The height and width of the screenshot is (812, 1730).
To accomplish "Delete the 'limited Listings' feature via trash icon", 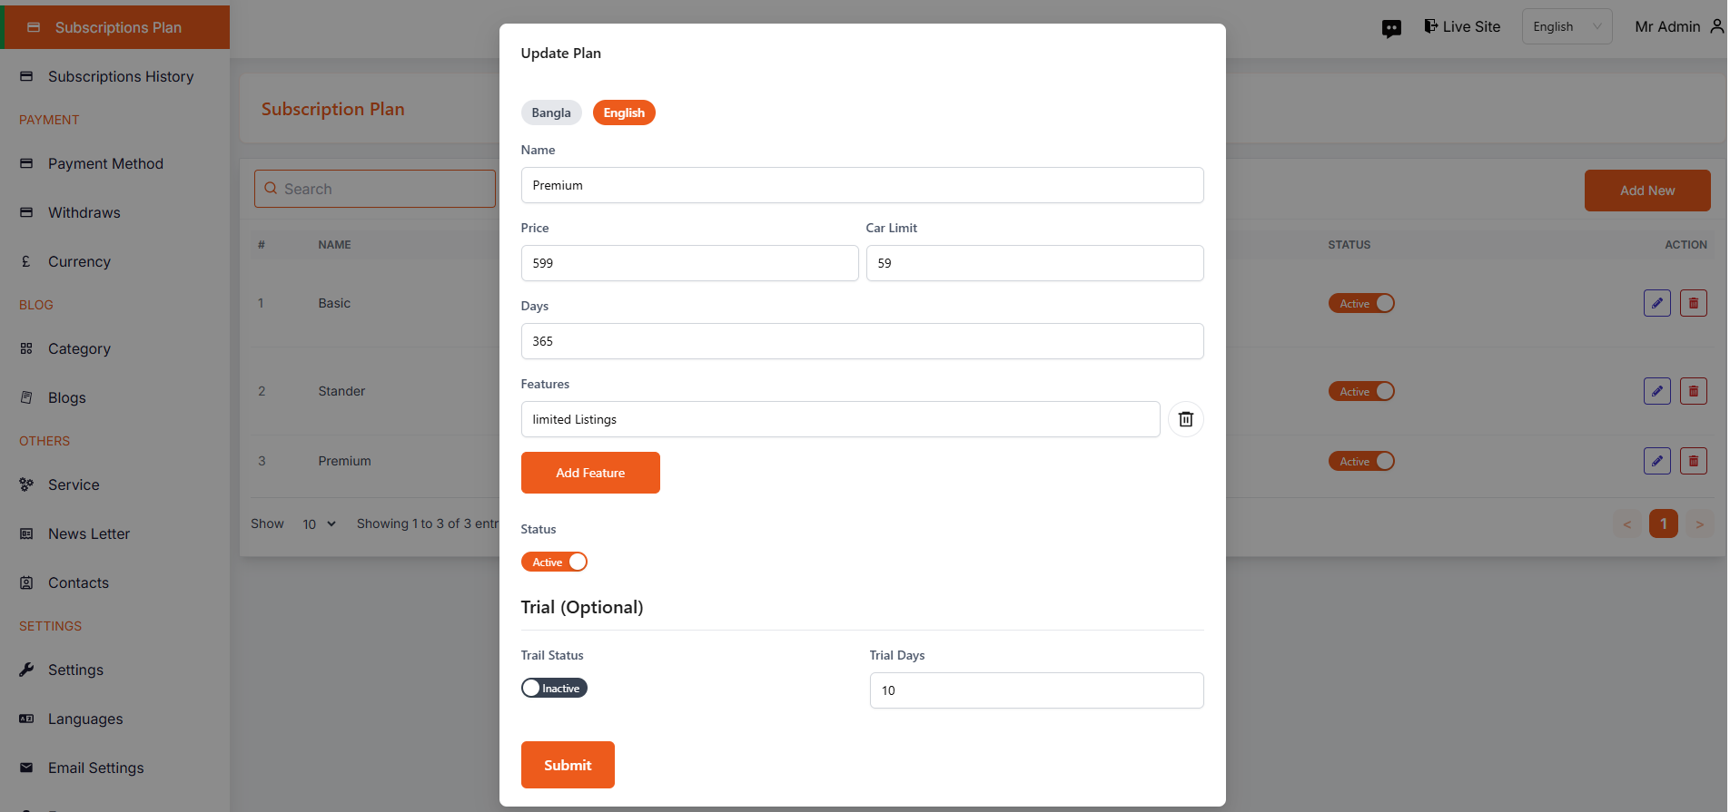I will point(1185,419).
